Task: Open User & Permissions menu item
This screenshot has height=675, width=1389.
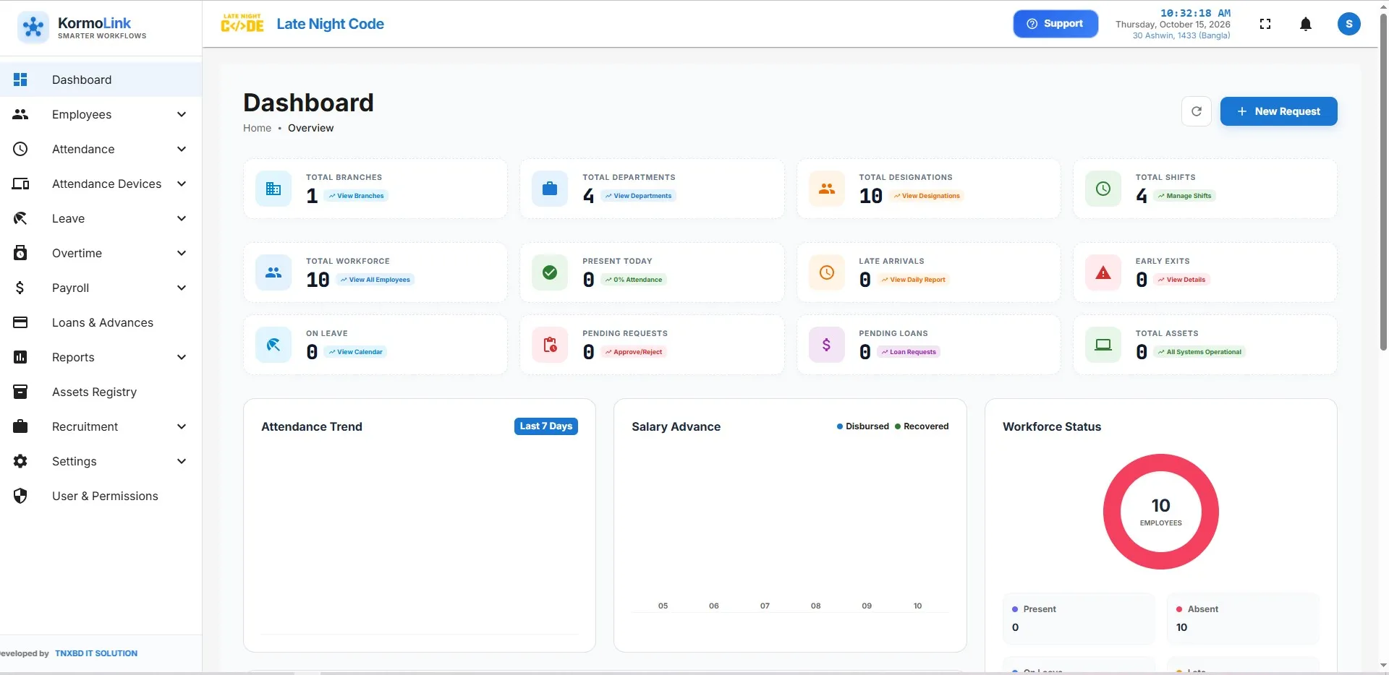Action: (x=101, y=496)
